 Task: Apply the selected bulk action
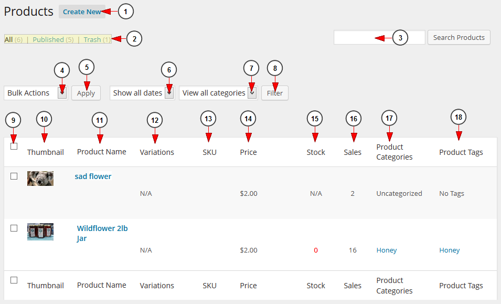(x=86, y=93)
